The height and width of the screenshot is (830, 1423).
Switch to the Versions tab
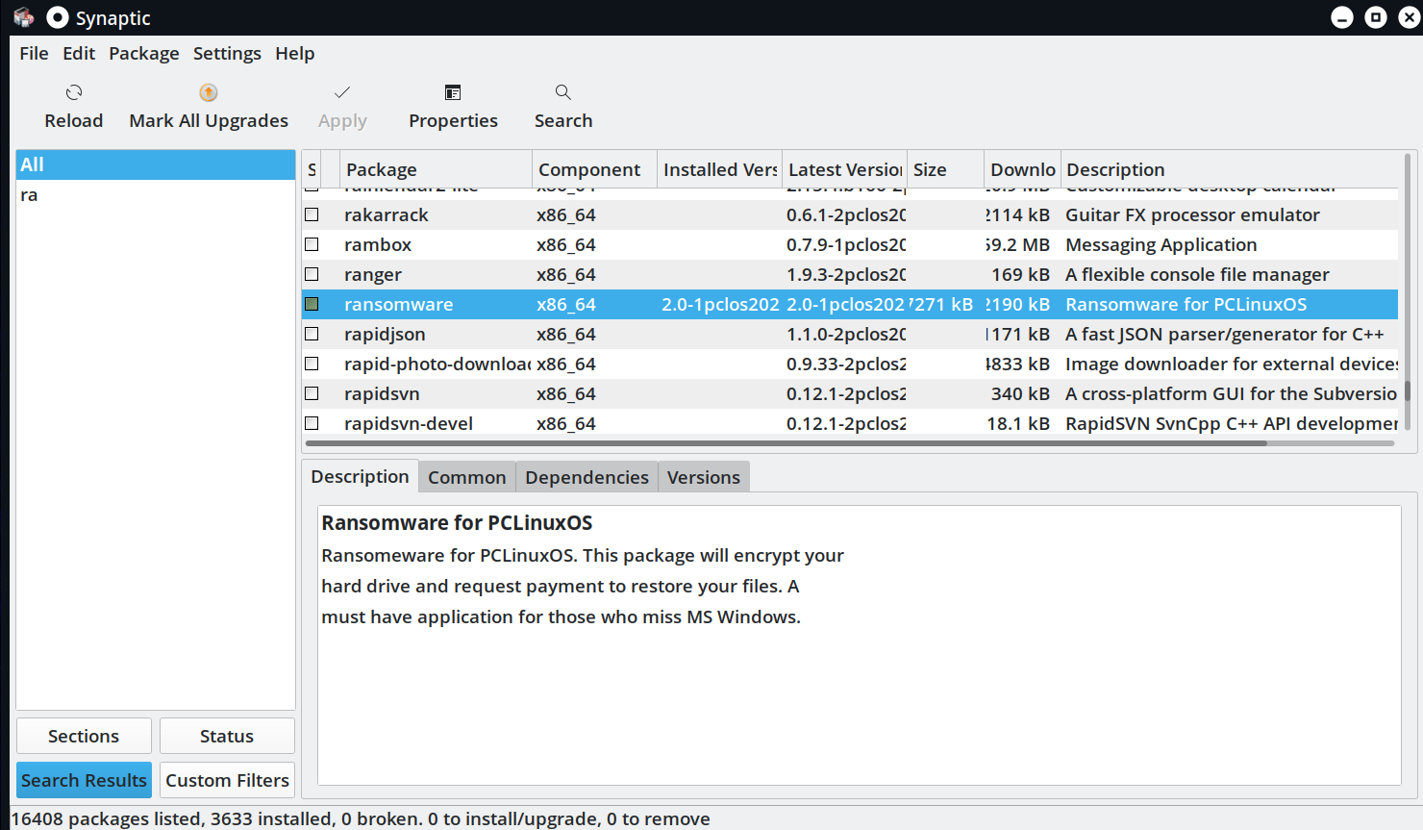[704, 477]
